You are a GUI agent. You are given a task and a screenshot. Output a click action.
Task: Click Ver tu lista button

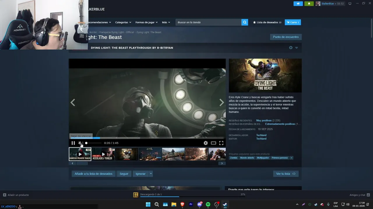[286, 174]
